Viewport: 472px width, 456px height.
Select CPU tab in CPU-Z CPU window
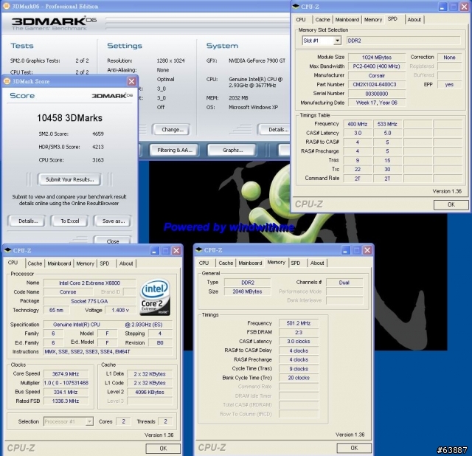pos(13,263)
